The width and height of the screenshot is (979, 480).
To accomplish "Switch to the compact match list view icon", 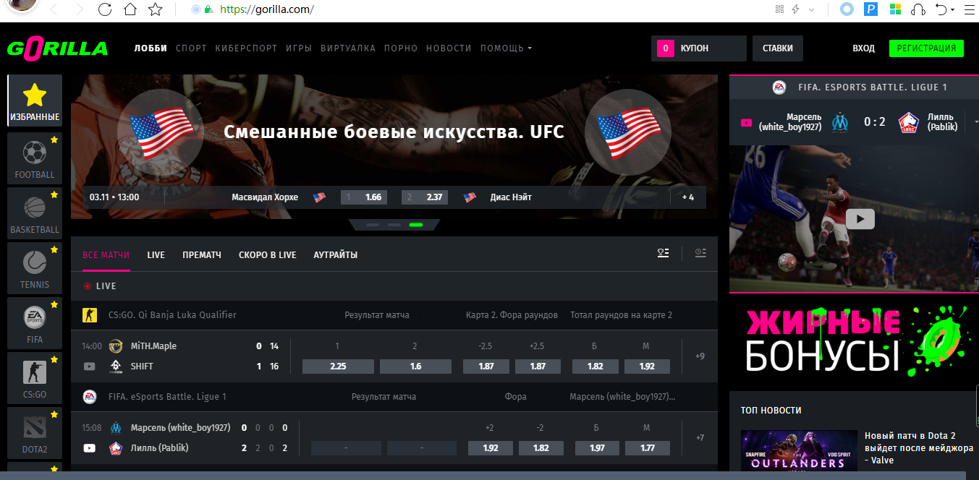I will (x=663, y=252).
